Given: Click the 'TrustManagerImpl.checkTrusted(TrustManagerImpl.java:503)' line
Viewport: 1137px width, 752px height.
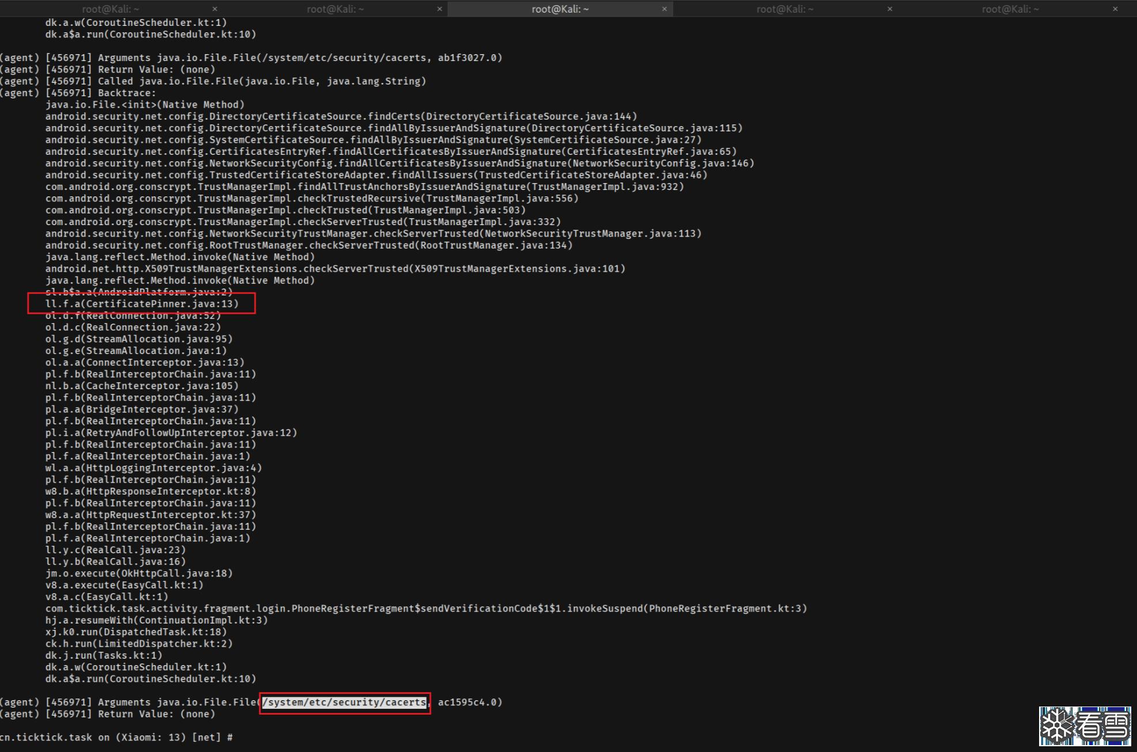Looking at the screenshot, I should click(286, 210).
